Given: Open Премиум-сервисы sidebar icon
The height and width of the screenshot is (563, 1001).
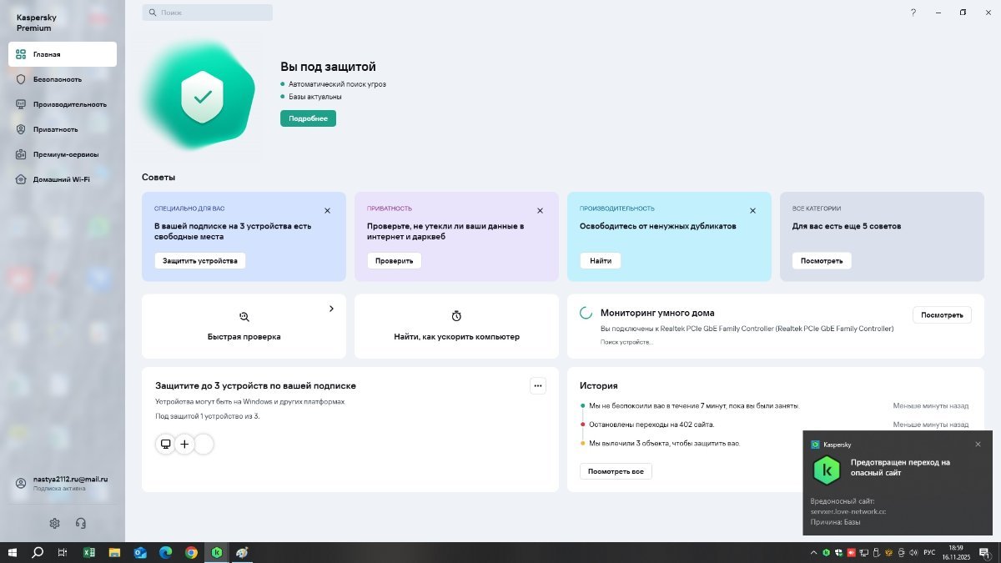Looking at the screenshot, I should [21, 154].
